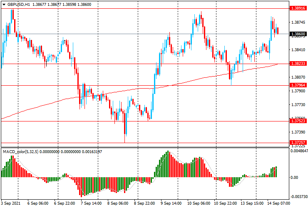Select the 1.38233 red price level label
308x208 pixels.
click(298, 64)
